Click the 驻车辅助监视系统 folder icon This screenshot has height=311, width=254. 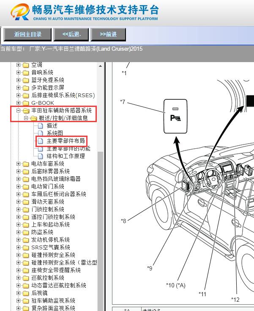pos(26,301)
